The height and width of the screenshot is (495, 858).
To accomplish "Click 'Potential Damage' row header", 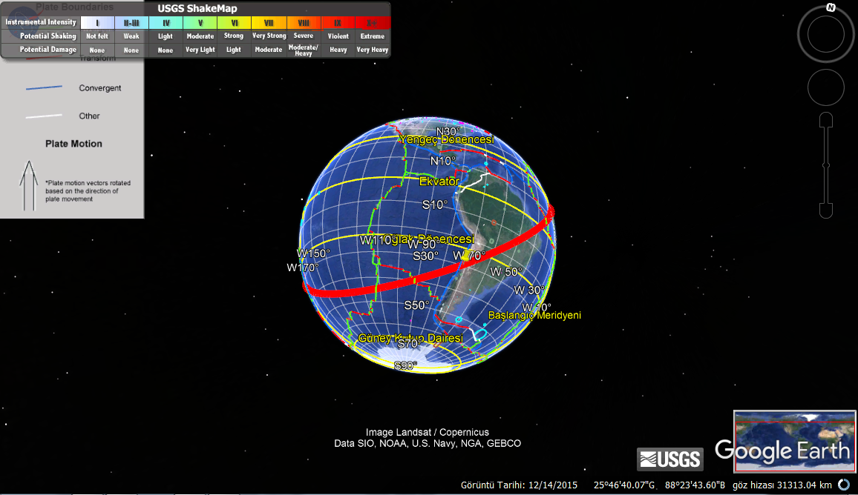I will [x=48, y=50].
